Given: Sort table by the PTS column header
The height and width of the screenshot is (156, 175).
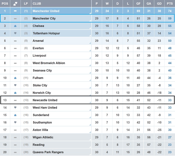Looking at the screenshot, I should [x=170, y=4].
